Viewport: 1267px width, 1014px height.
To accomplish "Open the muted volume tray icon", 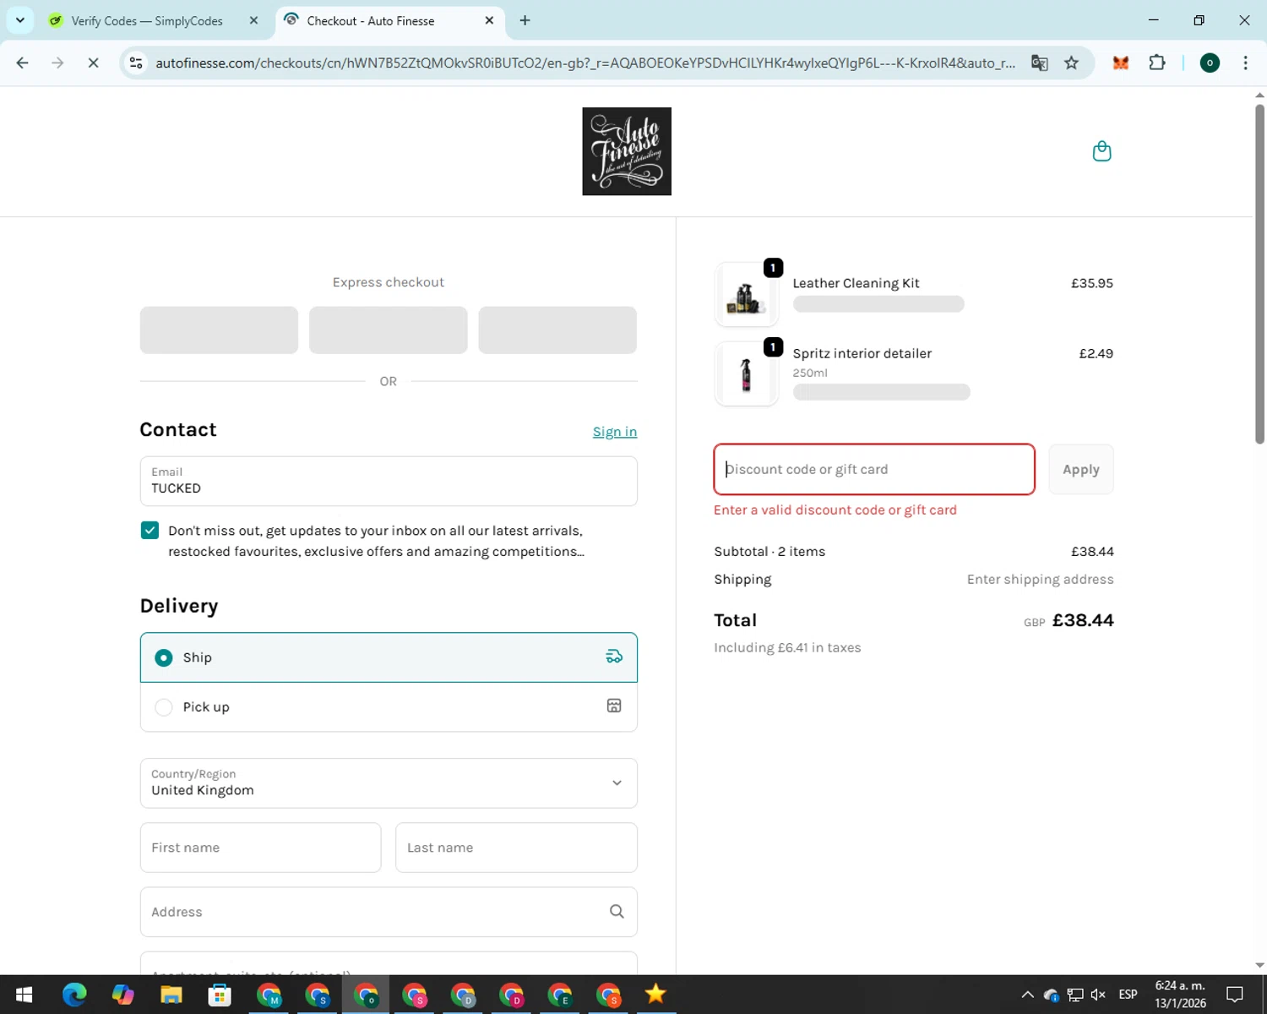I will 1098,995.
